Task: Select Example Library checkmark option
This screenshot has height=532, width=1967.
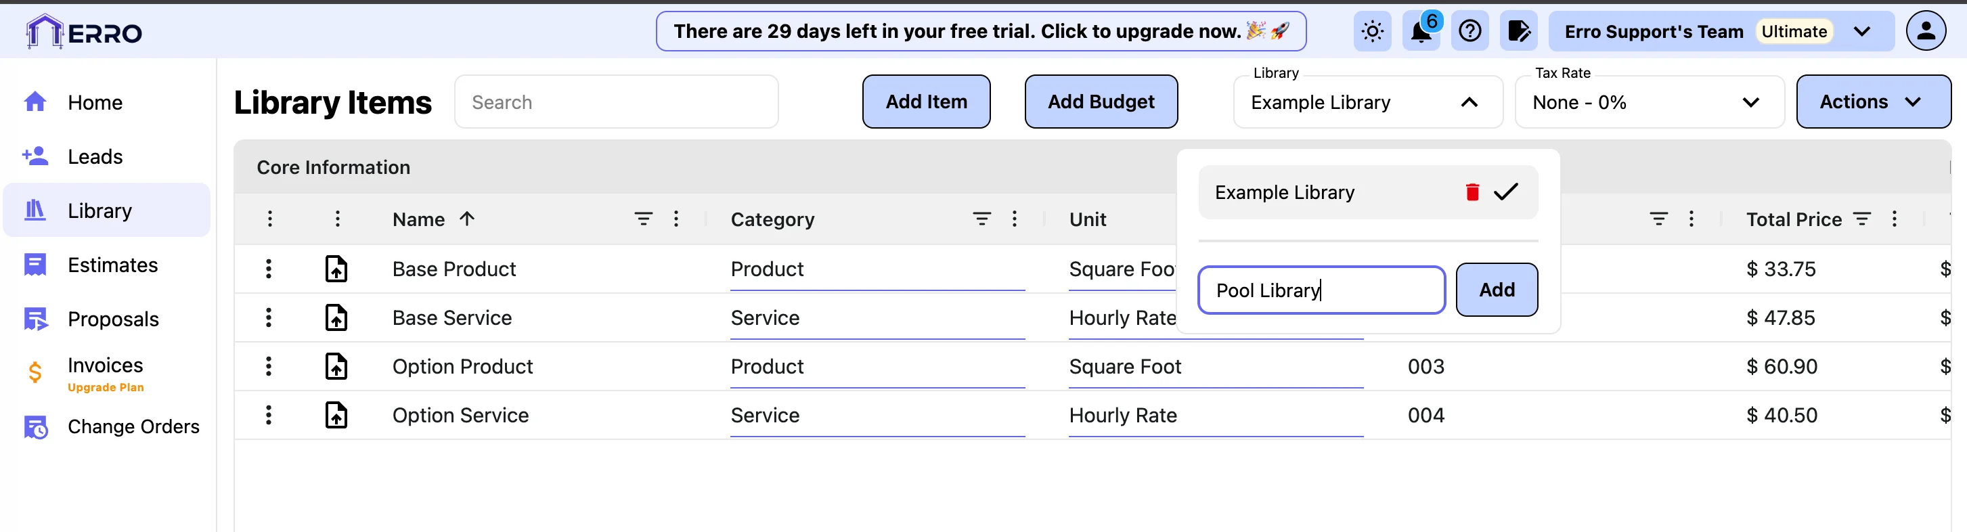Action: point(1505,192)
